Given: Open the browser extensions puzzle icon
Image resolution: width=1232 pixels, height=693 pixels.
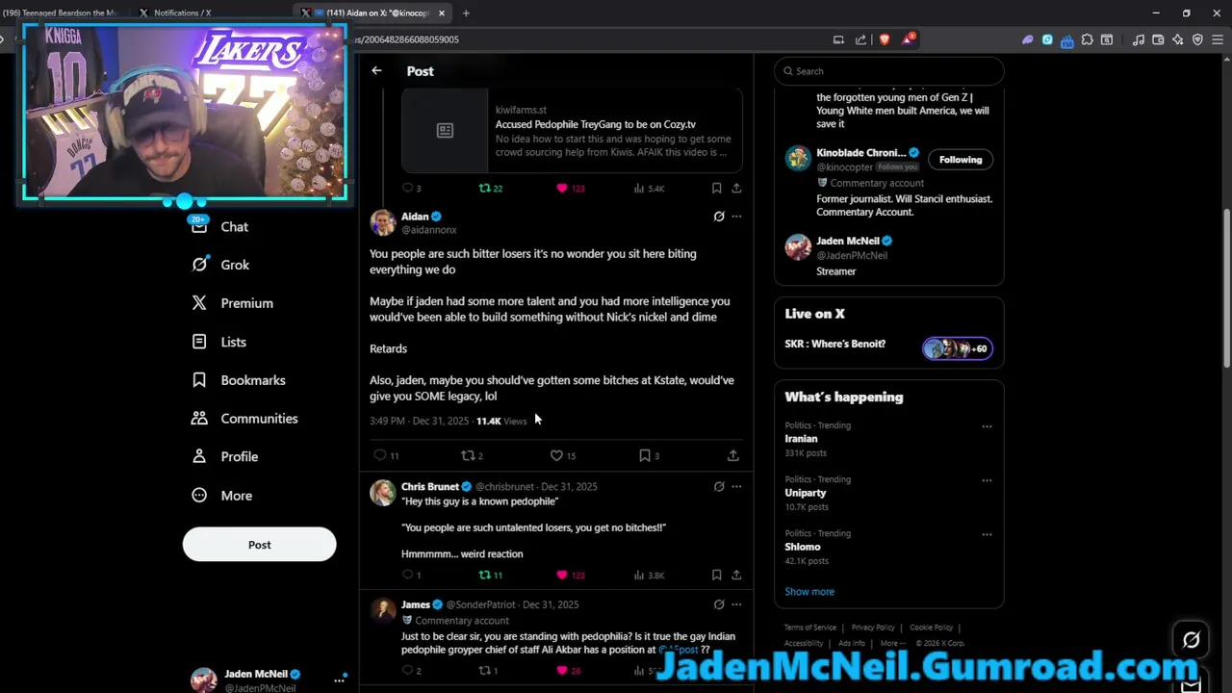Looking at the screenshot, I should pyautogui.click(x=1087, y=39).
